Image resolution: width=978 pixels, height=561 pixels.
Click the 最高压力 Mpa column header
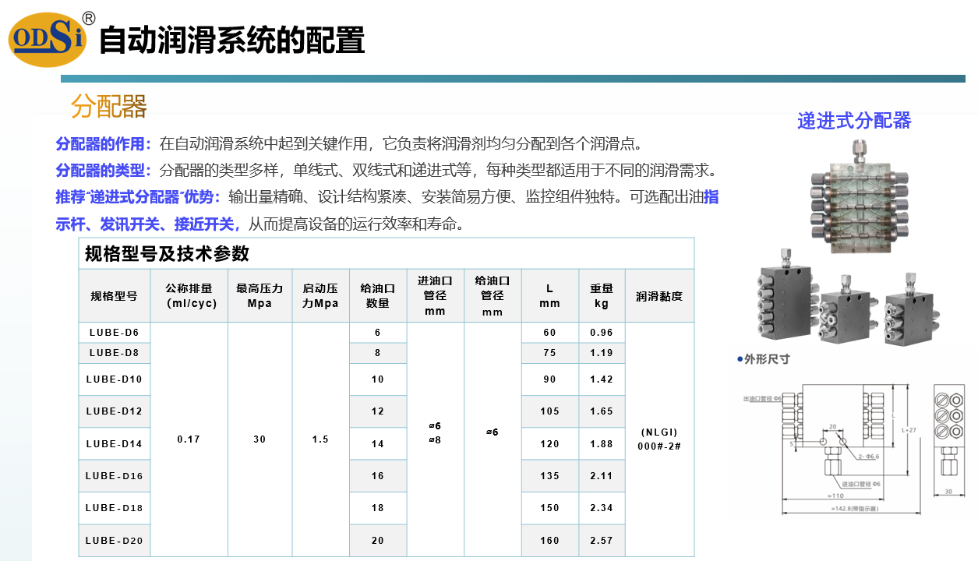[x=260, y=295]
